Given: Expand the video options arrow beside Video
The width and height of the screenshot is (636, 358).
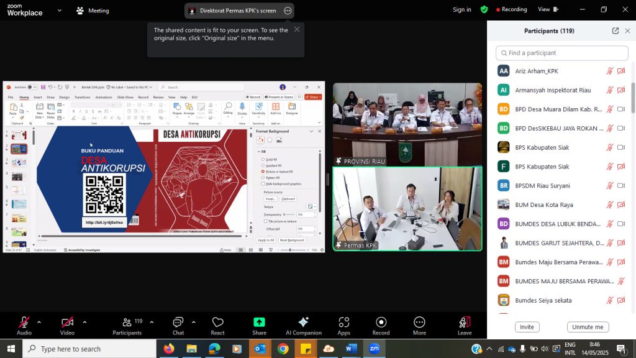Looking at the screenshot, I should (x=84, y=322).
